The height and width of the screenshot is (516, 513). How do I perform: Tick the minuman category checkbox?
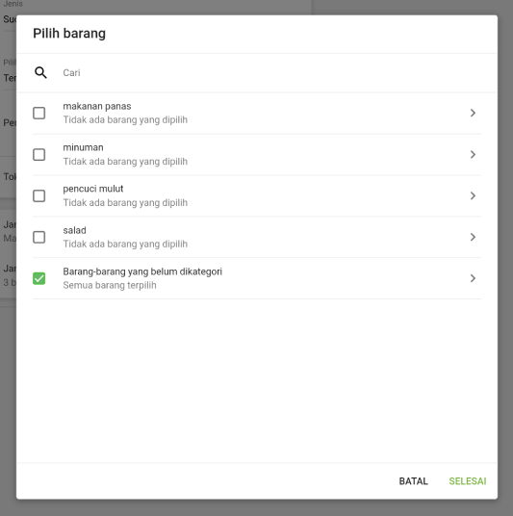coord(39,155)
